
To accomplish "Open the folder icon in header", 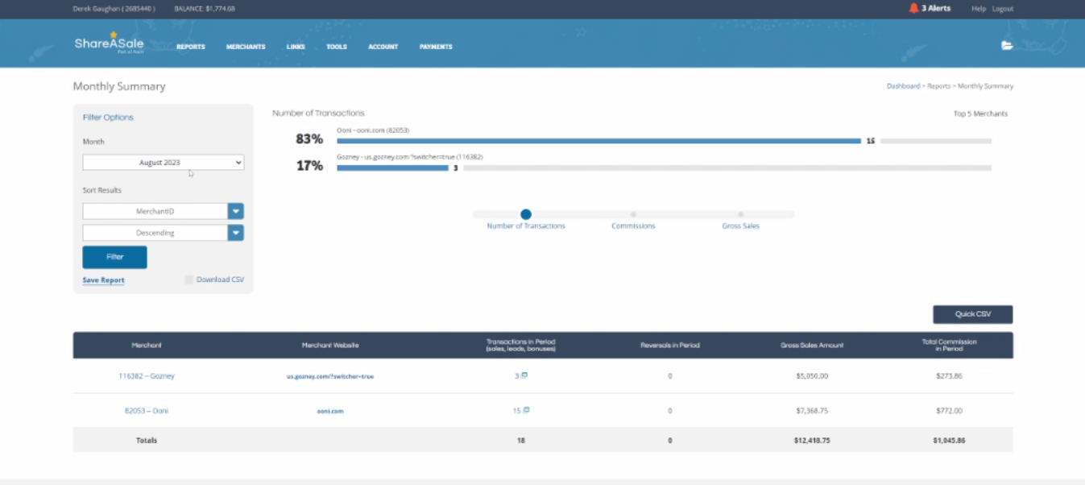I will coord(1007,46).
